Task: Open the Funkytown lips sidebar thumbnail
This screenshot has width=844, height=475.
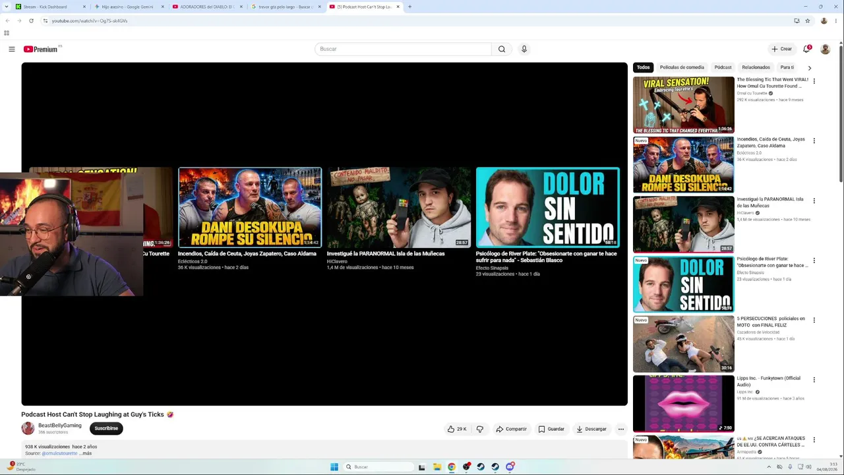Action: [x=683, y=404]
